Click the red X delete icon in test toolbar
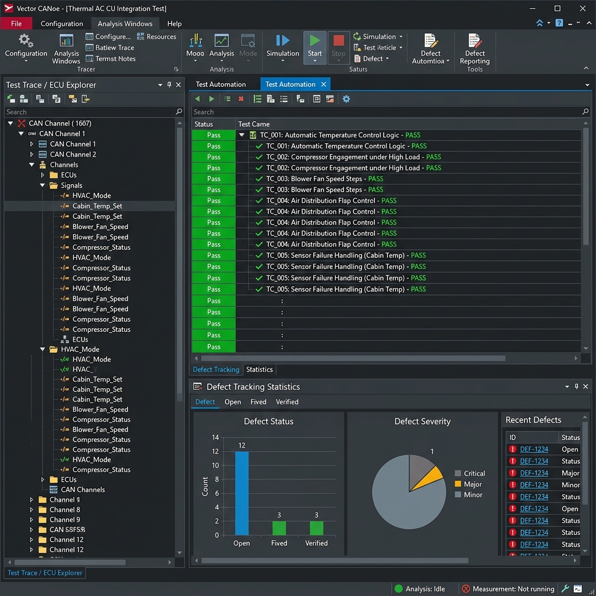This screenshot has width=596, height=596. [x=240, y=99]
